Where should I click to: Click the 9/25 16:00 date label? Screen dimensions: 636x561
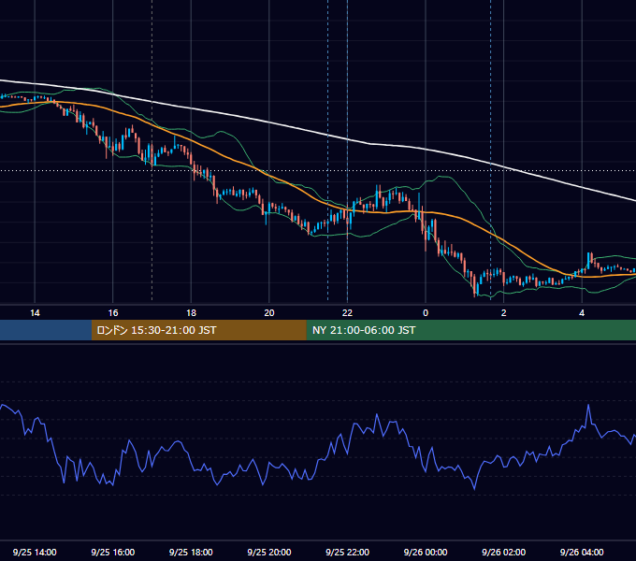113,552
